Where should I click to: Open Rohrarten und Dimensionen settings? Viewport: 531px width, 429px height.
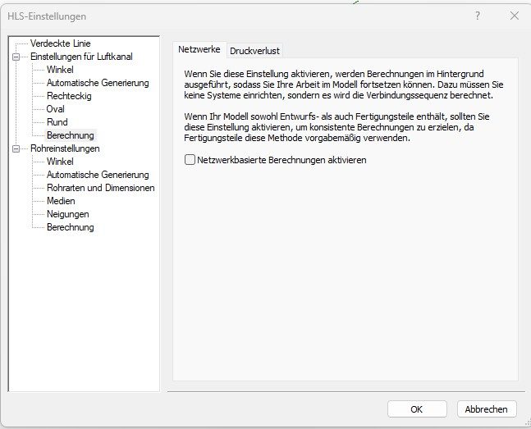(x=100, y=188)
